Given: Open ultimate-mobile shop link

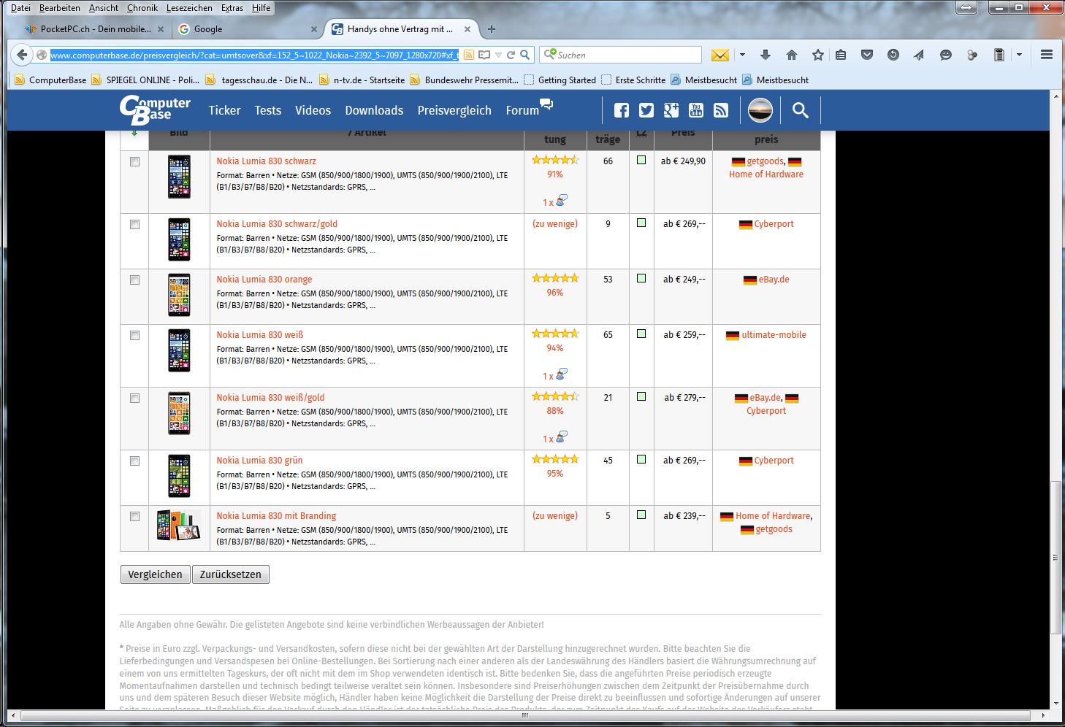Looking at the screenshot, I should pos(774,335).
